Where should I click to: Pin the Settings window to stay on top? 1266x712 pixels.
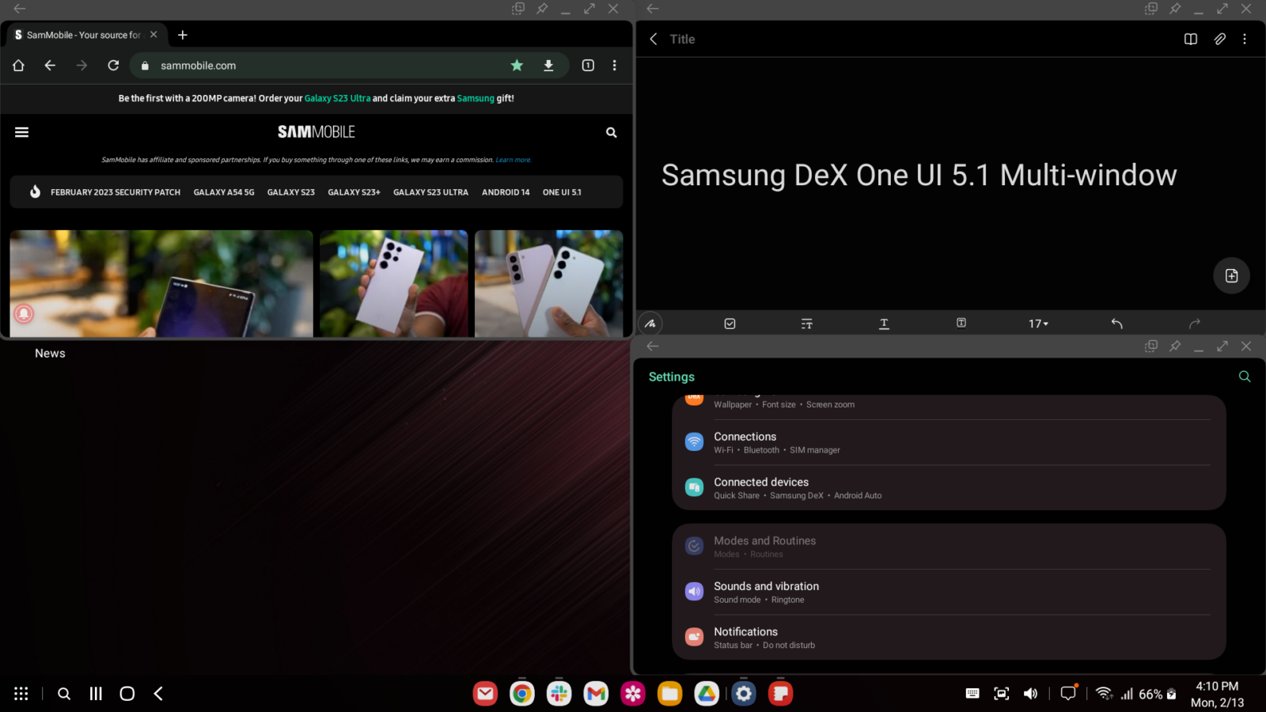tap(1175, 346)
